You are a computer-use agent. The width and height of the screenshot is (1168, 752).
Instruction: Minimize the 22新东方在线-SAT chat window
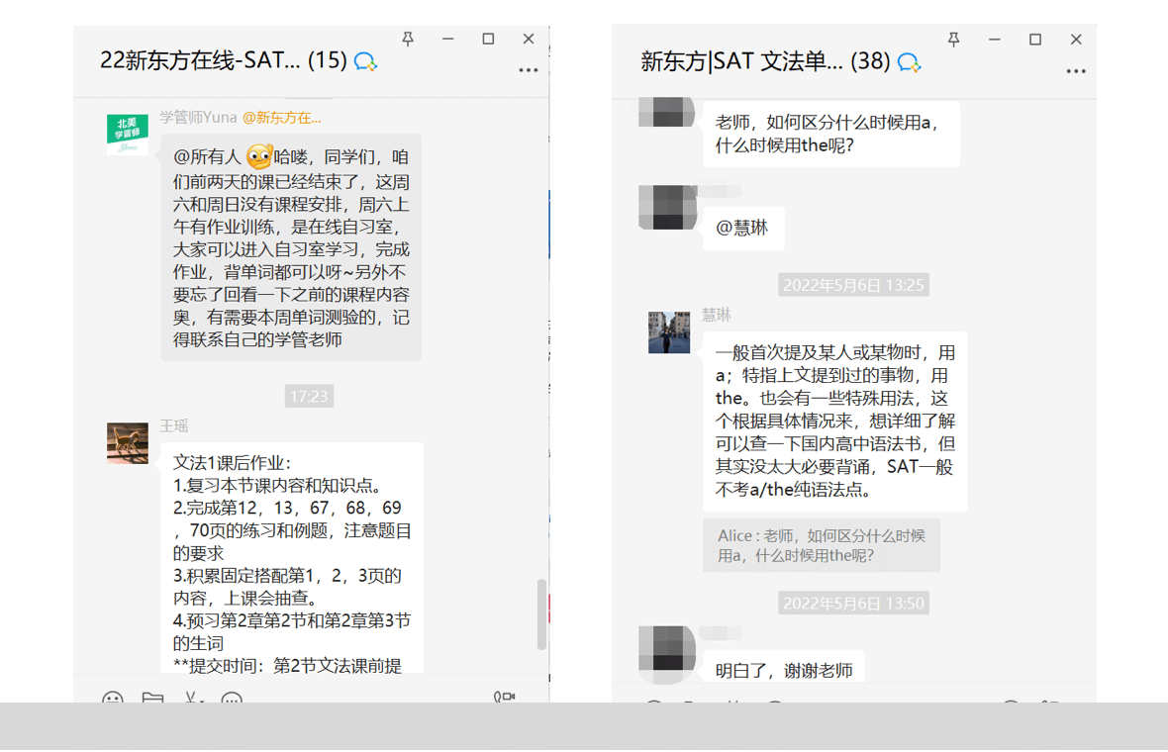[x=447, y=39]
